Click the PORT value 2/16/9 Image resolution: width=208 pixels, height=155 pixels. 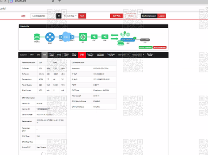[x=96, y=85]
